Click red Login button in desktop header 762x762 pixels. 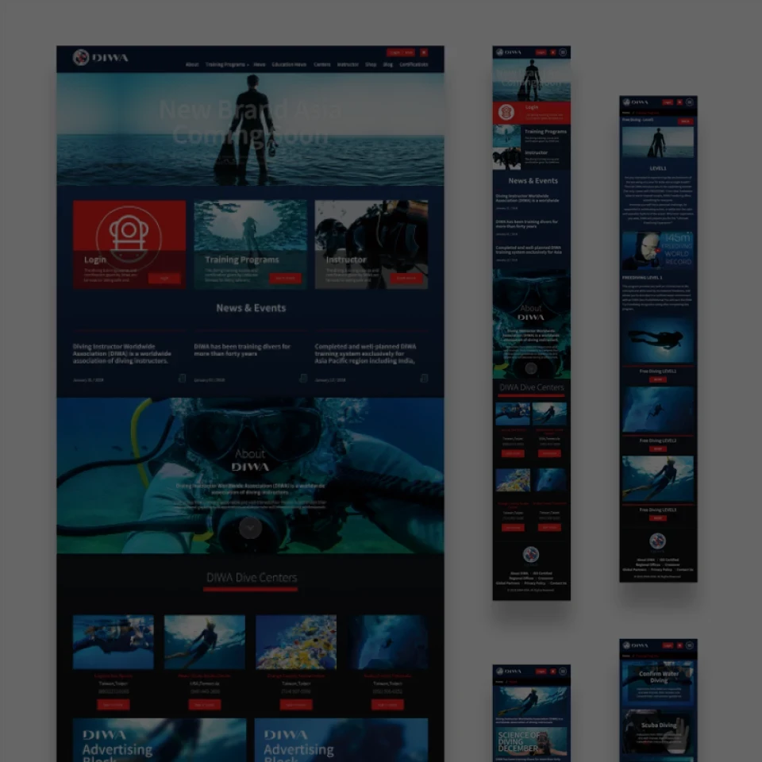pyautogui.click(x=401, y=52)
